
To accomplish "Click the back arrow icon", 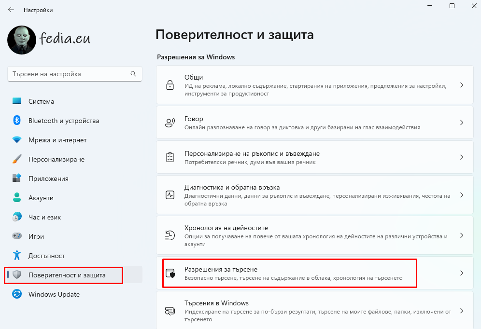I will point(11,10).
